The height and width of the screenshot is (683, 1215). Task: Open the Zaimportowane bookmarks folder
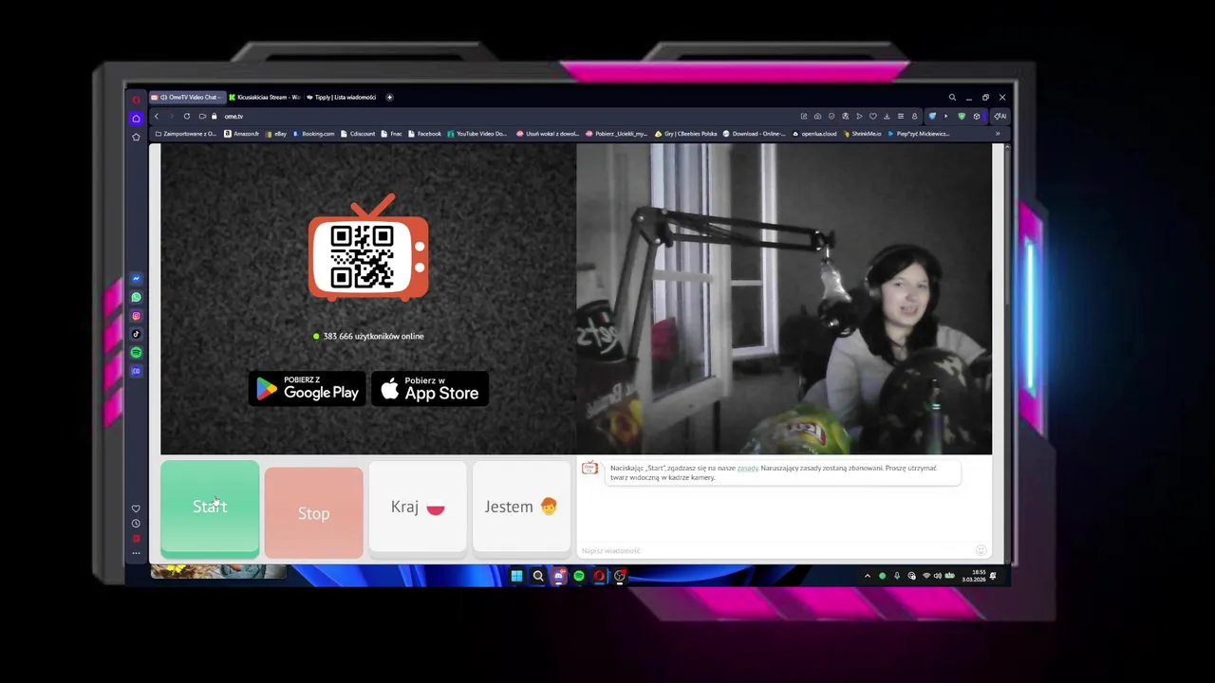pyautogui.click(x=186, y=134)
